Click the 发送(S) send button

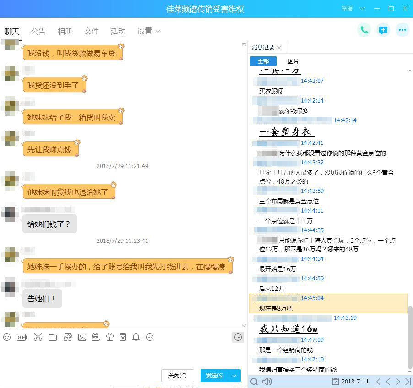(x=215, y=375)
